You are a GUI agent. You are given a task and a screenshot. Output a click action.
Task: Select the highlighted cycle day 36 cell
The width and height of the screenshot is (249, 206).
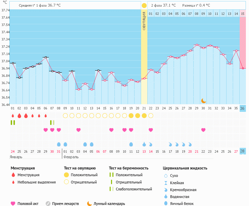242,108
